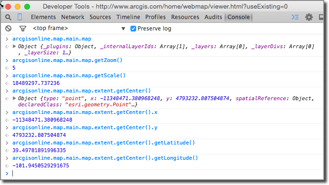Click the empty console input prompt
329x185 pixels.
point(168,174)
